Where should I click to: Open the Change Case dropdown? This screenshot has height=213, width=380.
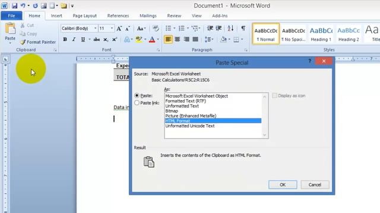[x=141, y=28]
